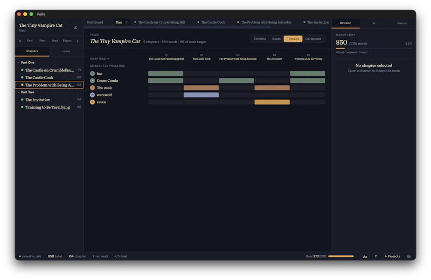
Task: Open settings gear in the status bar
Action: click(x=409, y=256)
